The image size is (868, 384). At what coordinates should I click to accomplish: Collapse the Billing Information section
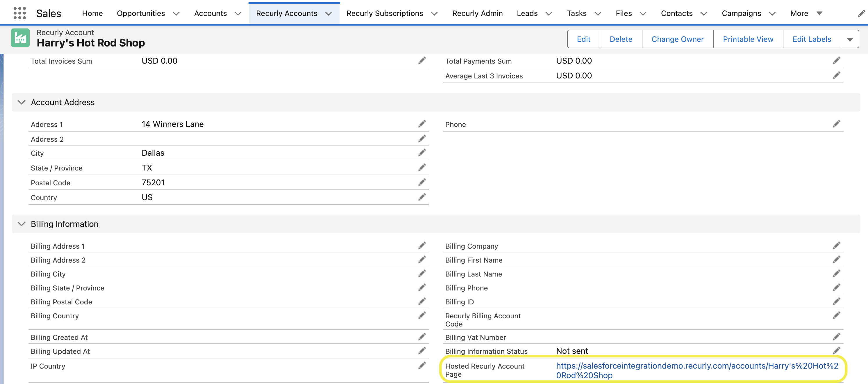tap(21, 224)
